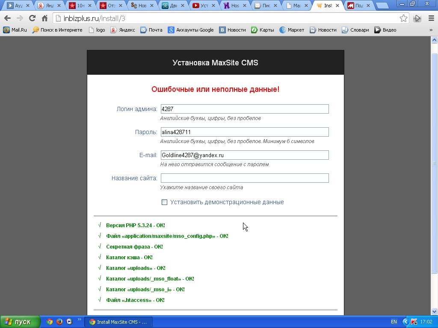
Task: Reload the page with the refresh icon
Action: pyautogui.click(x=32, y=18)
